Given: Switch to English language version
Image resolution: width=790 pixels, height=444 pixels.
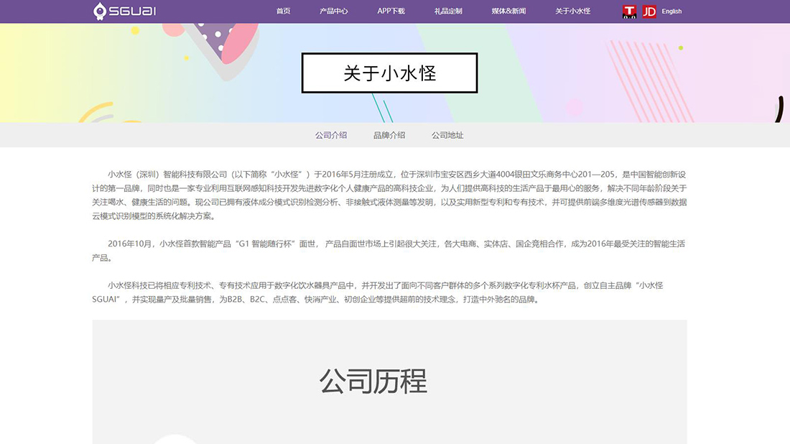Looking at the screenshot, I should [x=671, y=11].
